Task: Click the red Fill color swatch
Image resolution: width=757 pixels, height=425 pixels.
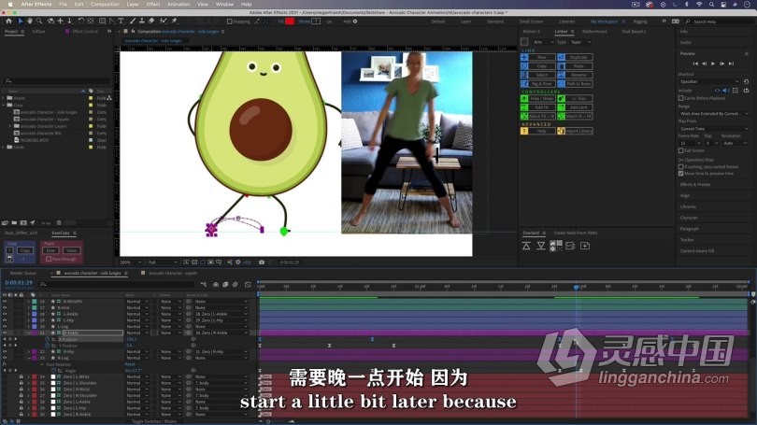Action: point(290,21)
